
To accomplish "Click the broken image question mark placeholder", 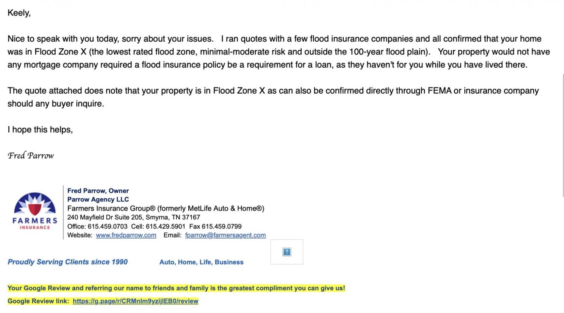I will point(287,252).
